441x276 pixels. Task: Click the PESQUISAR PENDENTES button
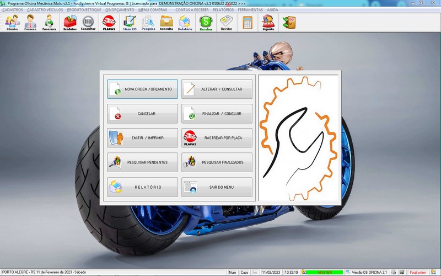click(x=142, y=162)
